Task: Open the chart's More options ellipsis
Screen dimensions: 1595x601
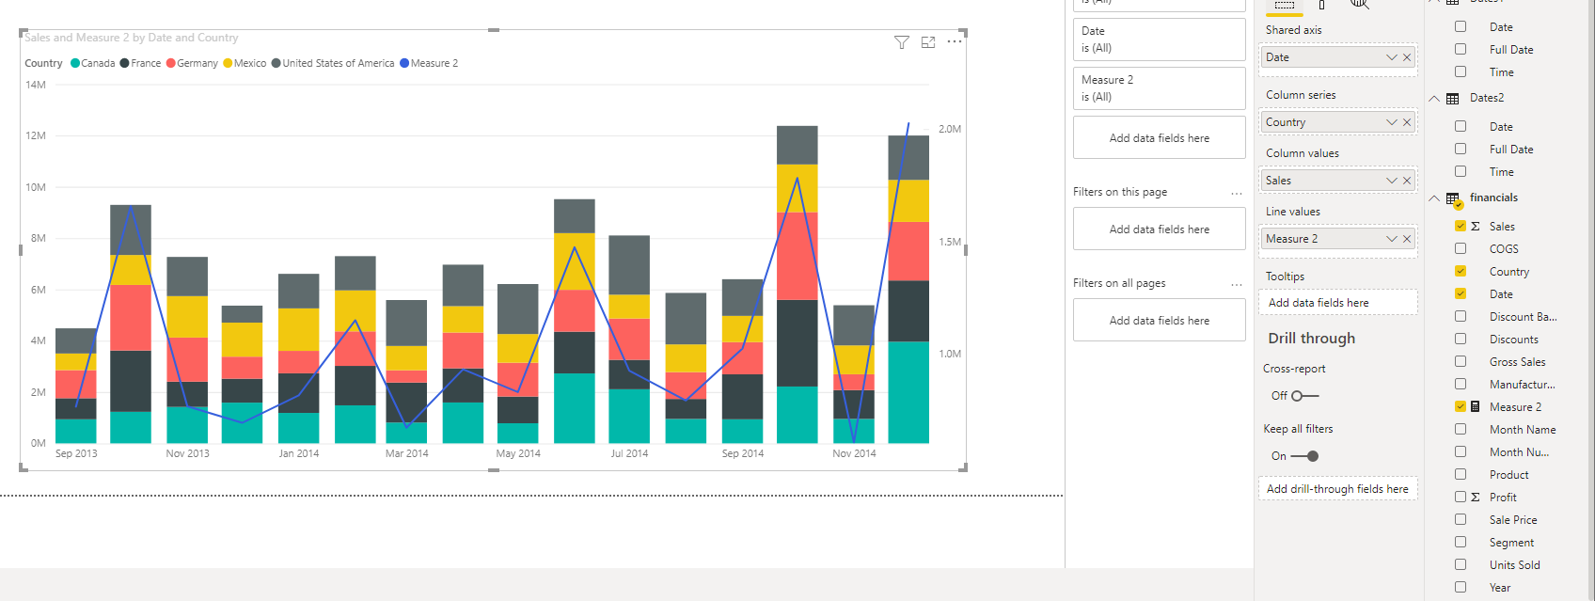Action: (x=955, y=42)
